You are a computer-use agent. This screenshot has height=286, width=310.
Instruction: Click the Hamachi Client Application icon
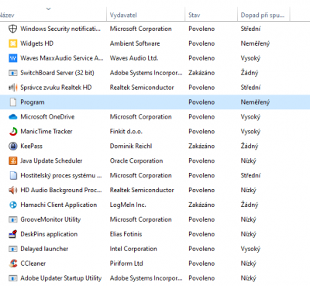tap(13, 205)
